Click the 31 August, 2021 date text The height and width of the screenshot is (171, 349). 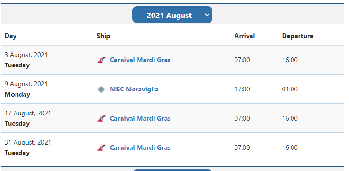tap(28, 142)
